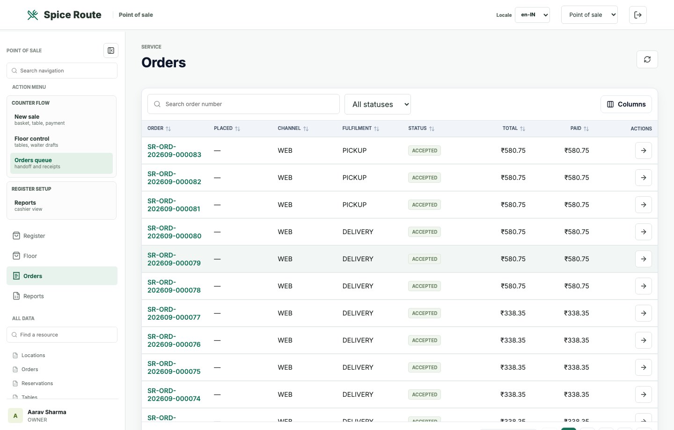Image resolution: width=674 pixels, height=430 pixels.
Task: Sort by Placed column icon
Action: 238,129
